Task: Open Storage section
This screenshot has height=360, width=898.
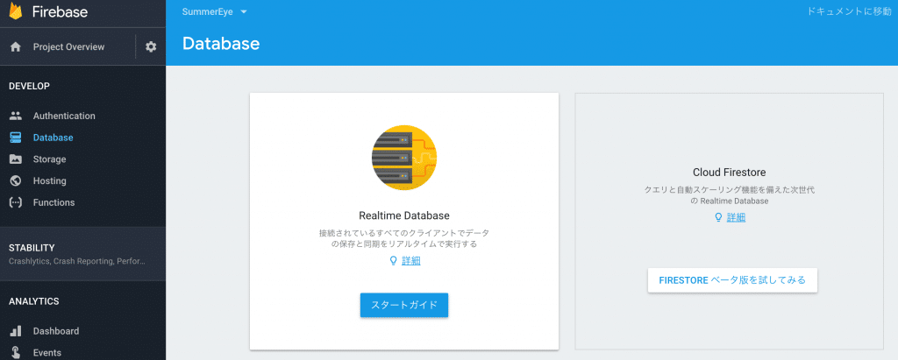Action: 49,159
